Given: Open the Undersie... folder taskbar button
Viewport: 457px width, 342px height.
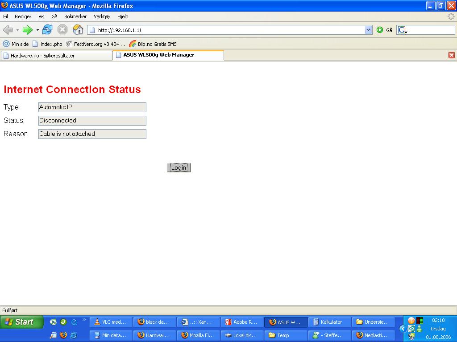Looking at the screenshot, I should tap(373, 322).
